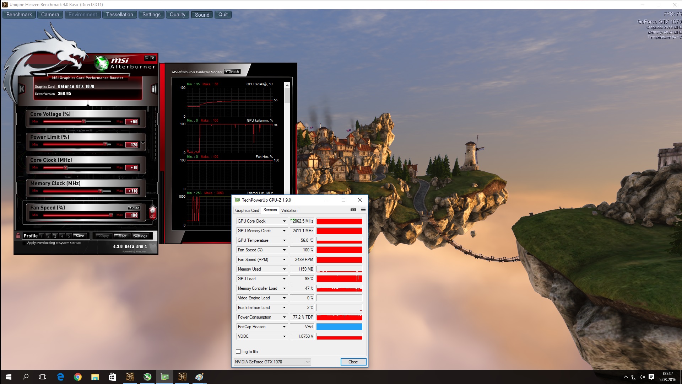Select GPU-Z Sensors tab
The width and height of the screenshot is (682, 384).
(270, 210)
